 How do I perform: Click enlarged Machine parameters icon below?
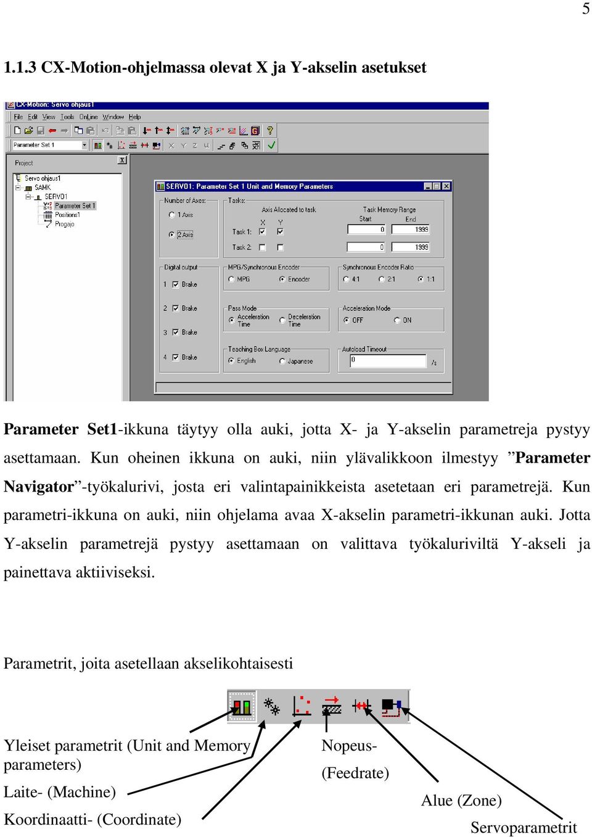272,706
